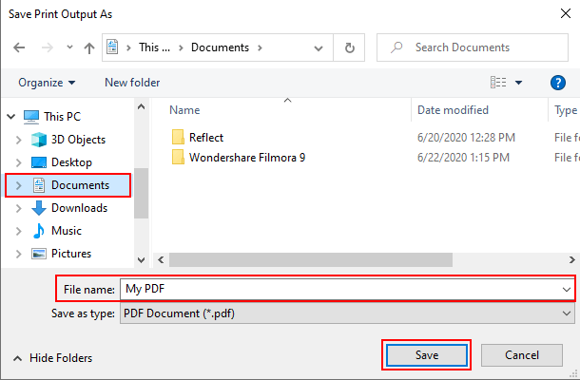Open the address bar history dropdown
This screenshot has width=580, height=380.
[319, 48]
